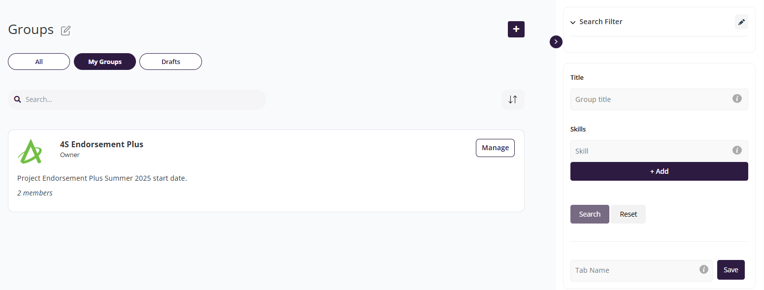Select the My Groups tab
Screen dimensions: 764x290
tap(105, 62)
